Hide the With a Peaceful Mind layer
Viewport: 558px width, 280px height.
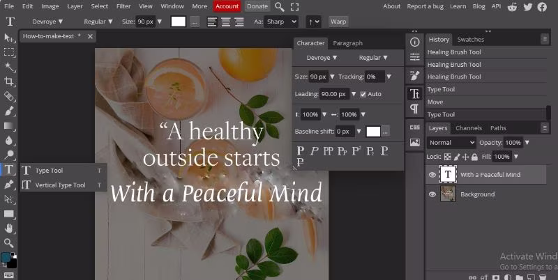coord(432,174)
